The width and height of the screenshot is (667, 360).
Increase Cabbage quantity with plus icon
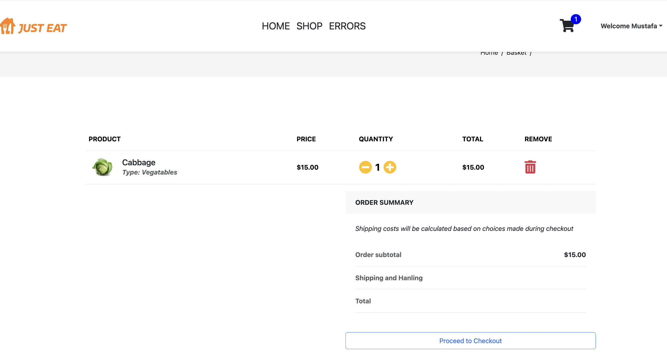click(x=390, y=167)
